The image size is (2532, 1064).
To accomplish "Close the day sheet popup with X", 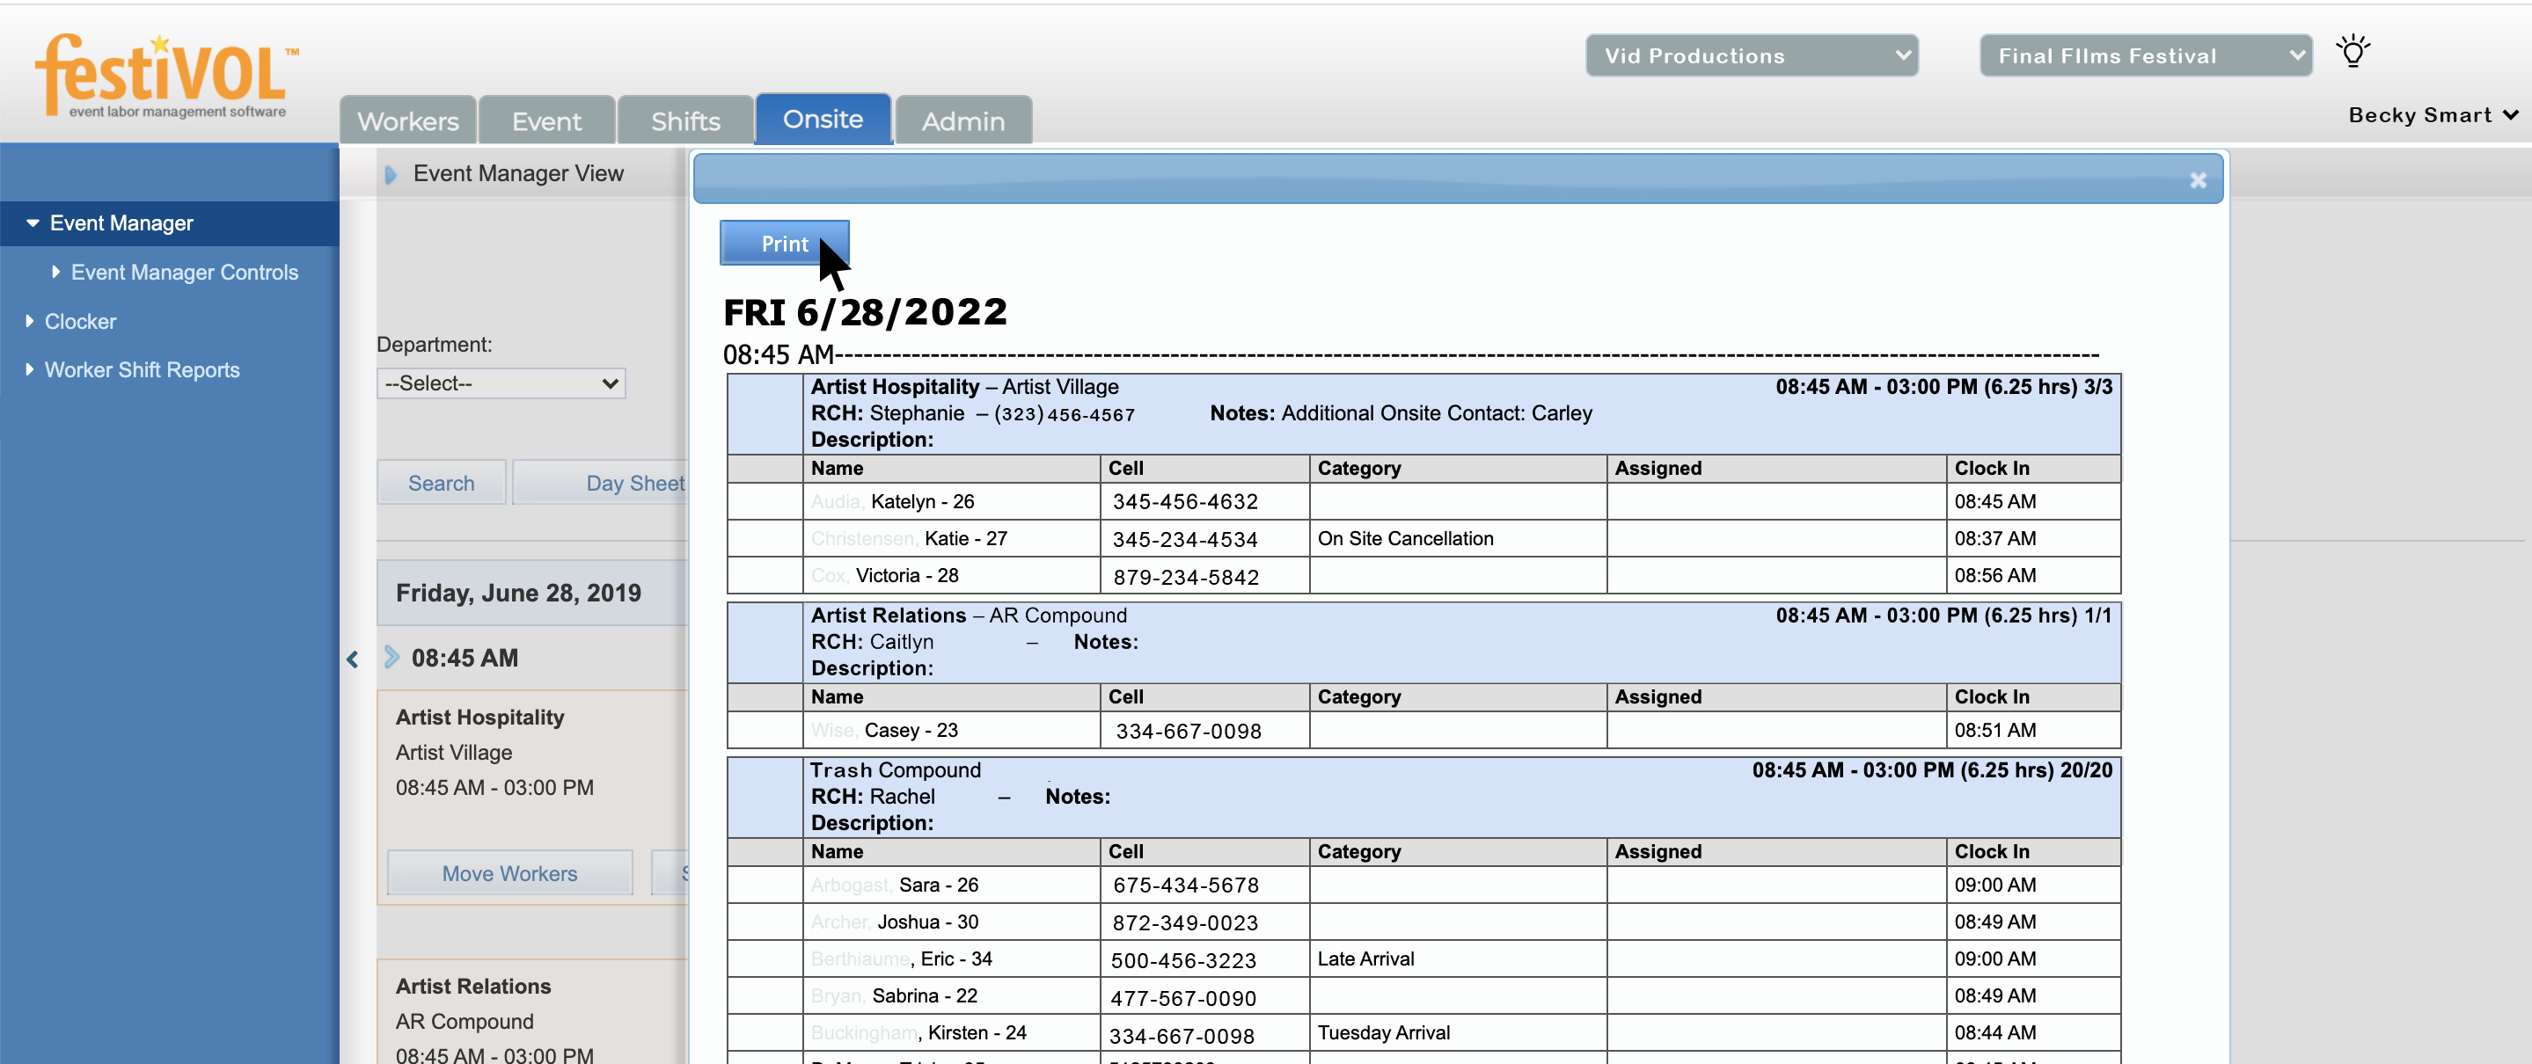I will point(2198,179).
